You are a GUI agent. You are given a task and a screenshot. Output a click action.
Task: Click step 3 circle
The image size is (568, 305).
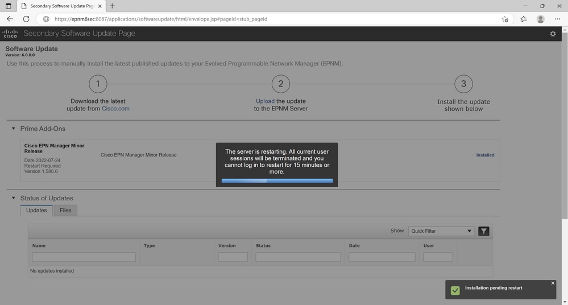tap(464, 84)
